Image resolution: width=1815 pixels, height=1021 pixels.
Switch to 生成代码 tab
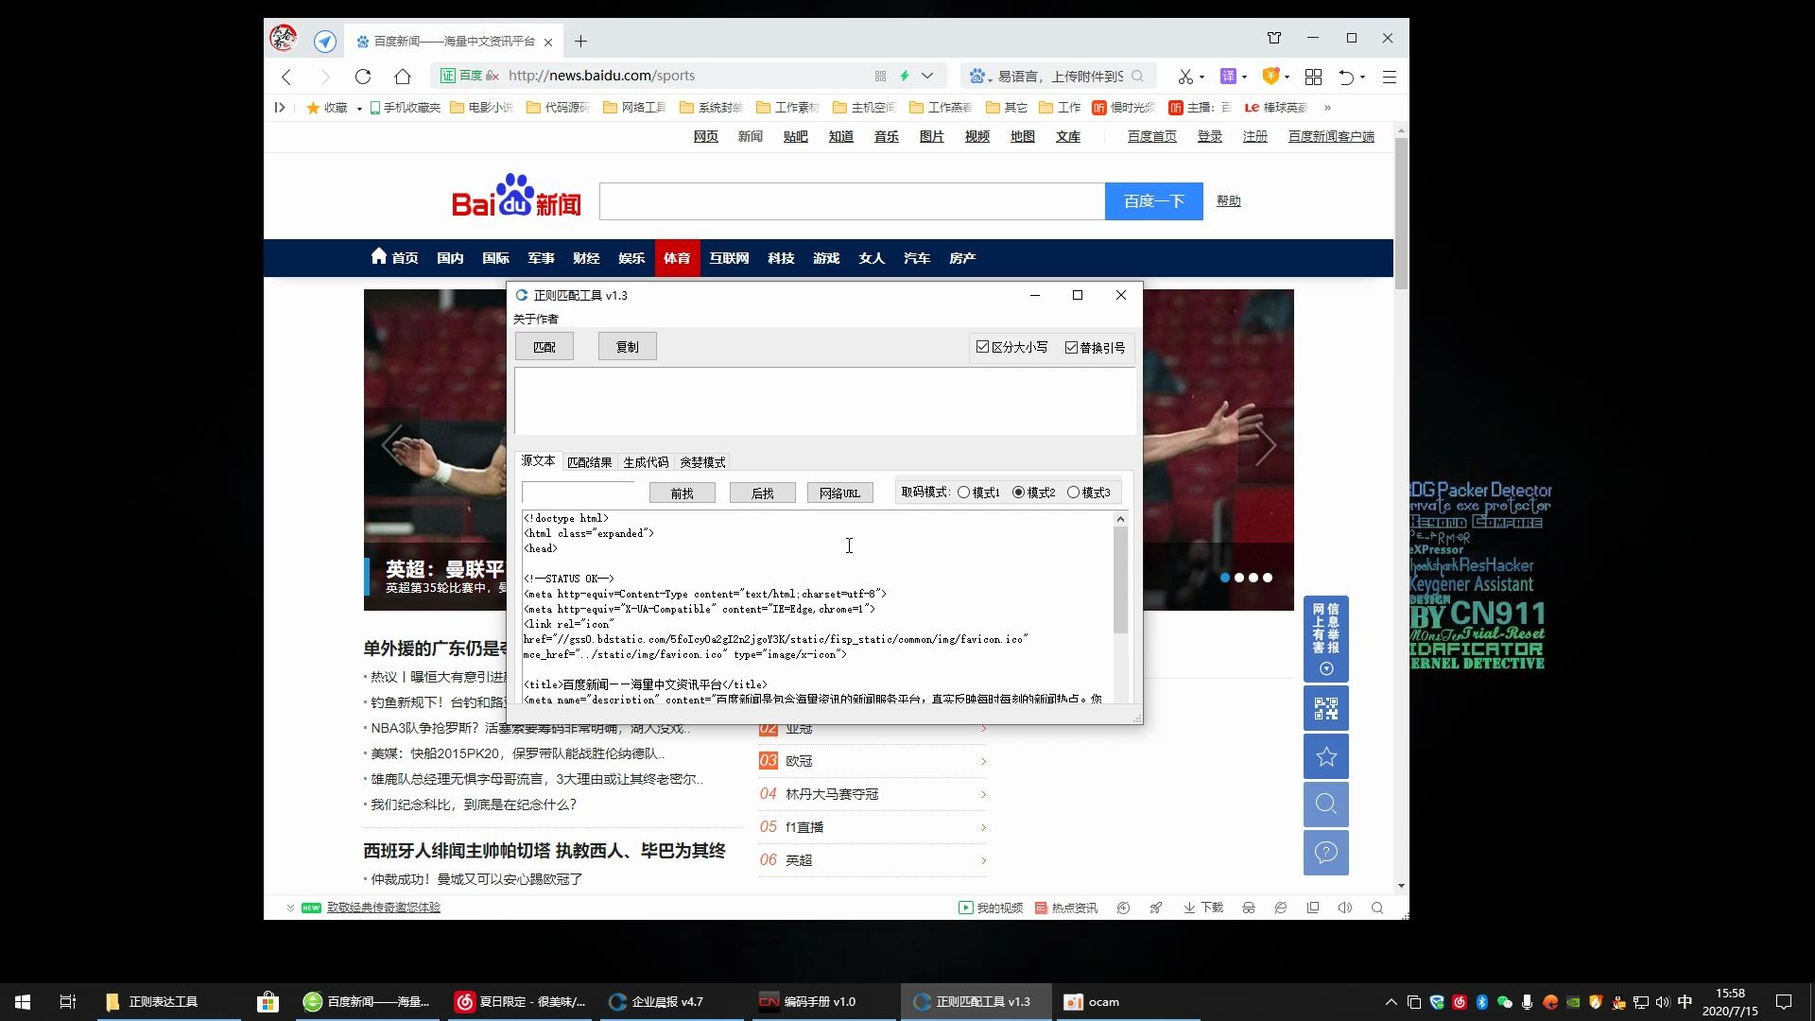pyautogui.click(x=646, y=462)
